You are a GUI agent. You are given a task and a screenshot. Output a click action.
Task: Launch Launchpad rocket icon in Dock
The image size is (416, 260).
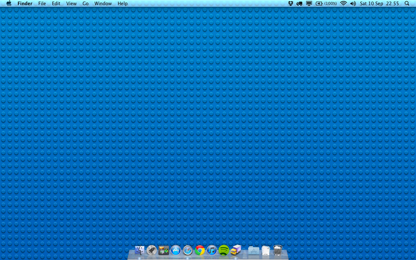(151, 250)
